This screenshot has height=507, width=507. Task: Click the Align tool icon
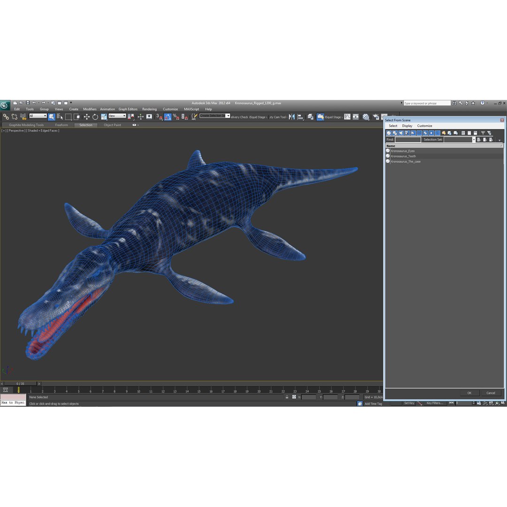coord(300,117)
